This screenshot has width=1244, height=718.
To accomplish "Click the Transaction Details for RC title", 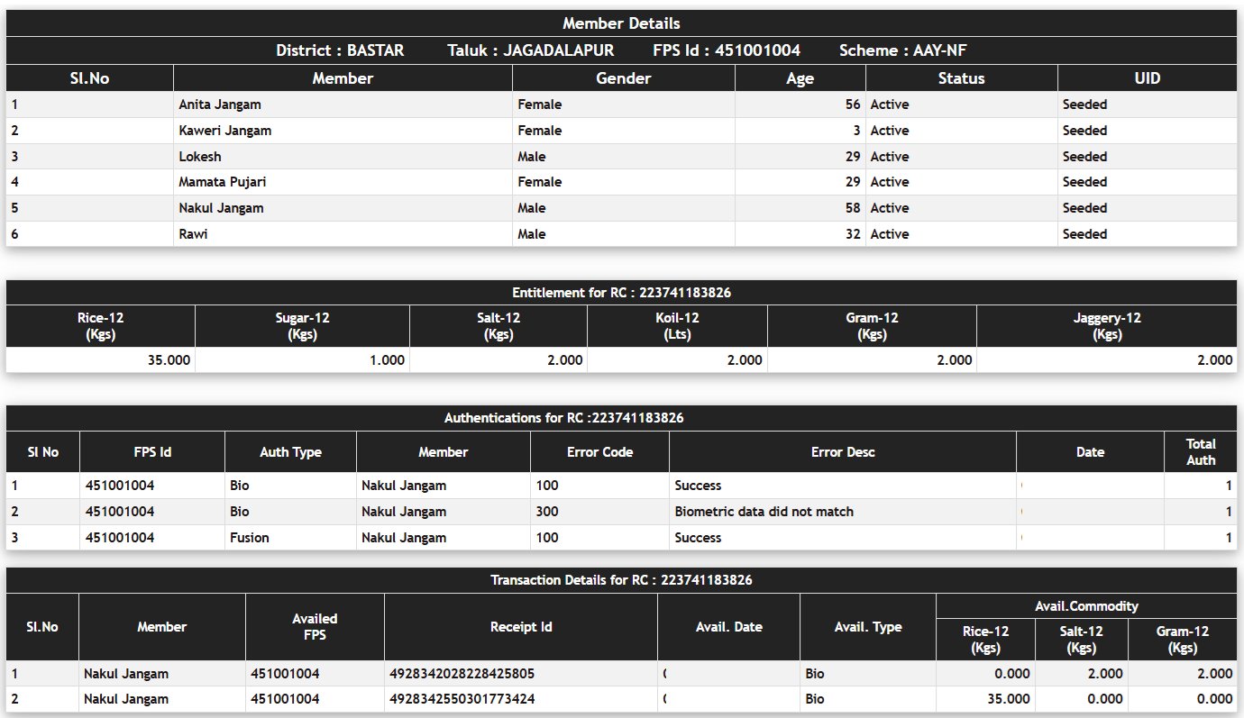I will (x=621, y=580).
